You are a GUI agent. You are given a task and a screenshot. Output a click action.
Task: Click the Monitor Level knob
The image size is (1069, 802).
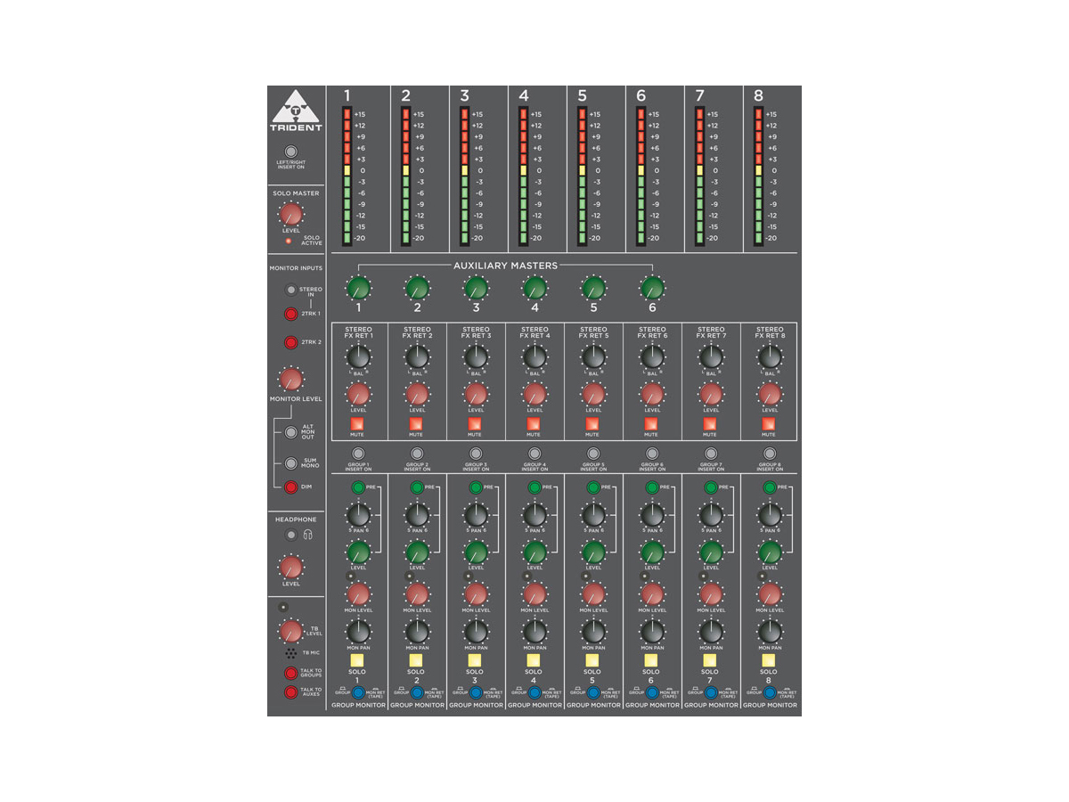(x=290, y=379)
